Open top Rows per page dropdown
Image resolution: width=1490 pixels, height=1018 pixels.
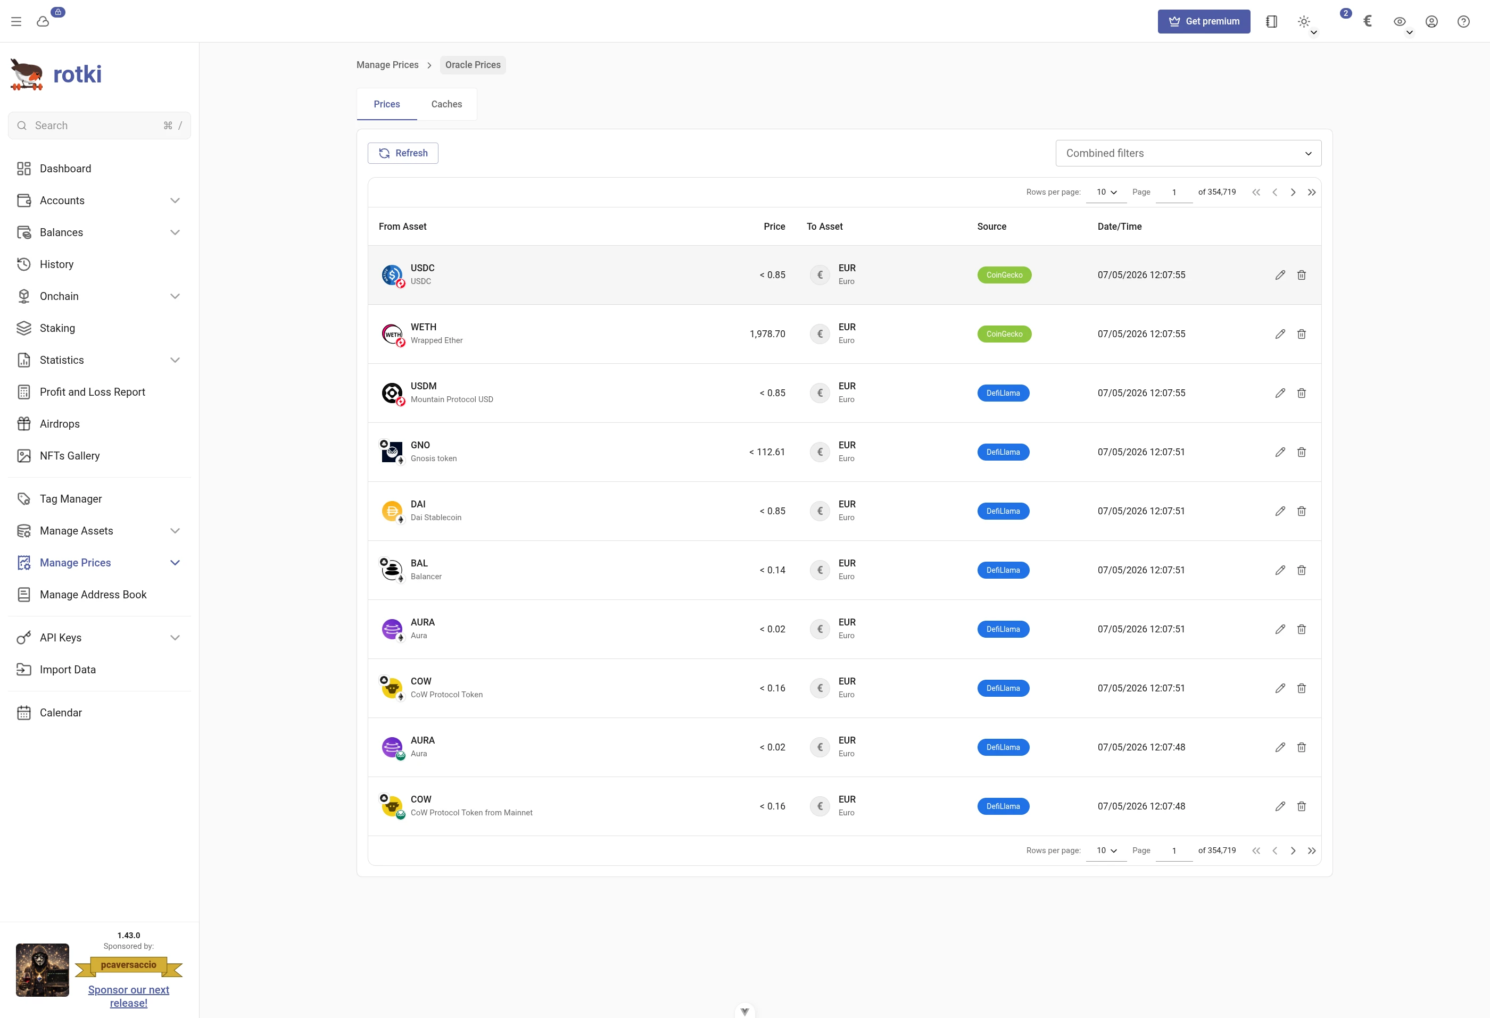[x=1106, y=192]
